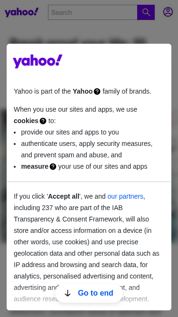Click the bold 'Accept all' text

tap(64, 196)
